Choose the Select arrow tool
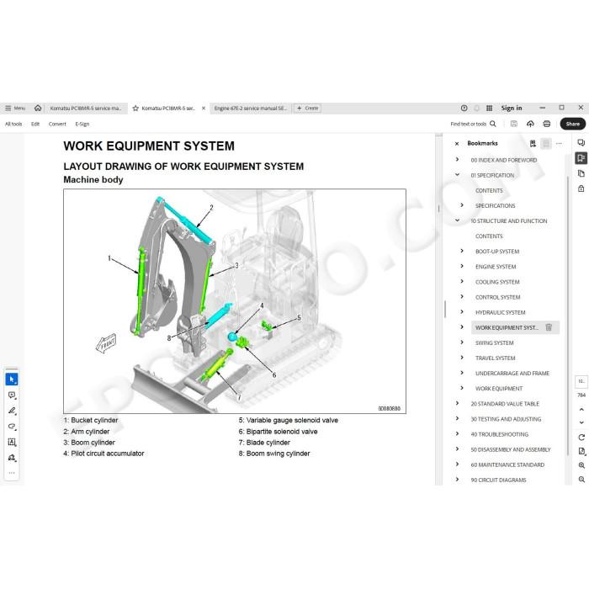This screenshot has width=589, height=589. 12,379
